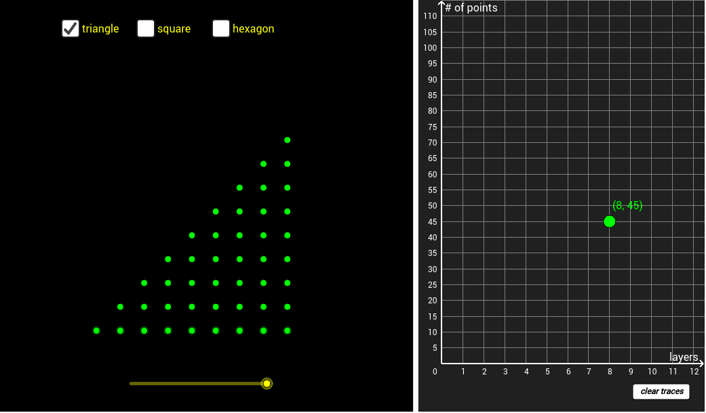Click the 'layers' axis label

point(684,357)
